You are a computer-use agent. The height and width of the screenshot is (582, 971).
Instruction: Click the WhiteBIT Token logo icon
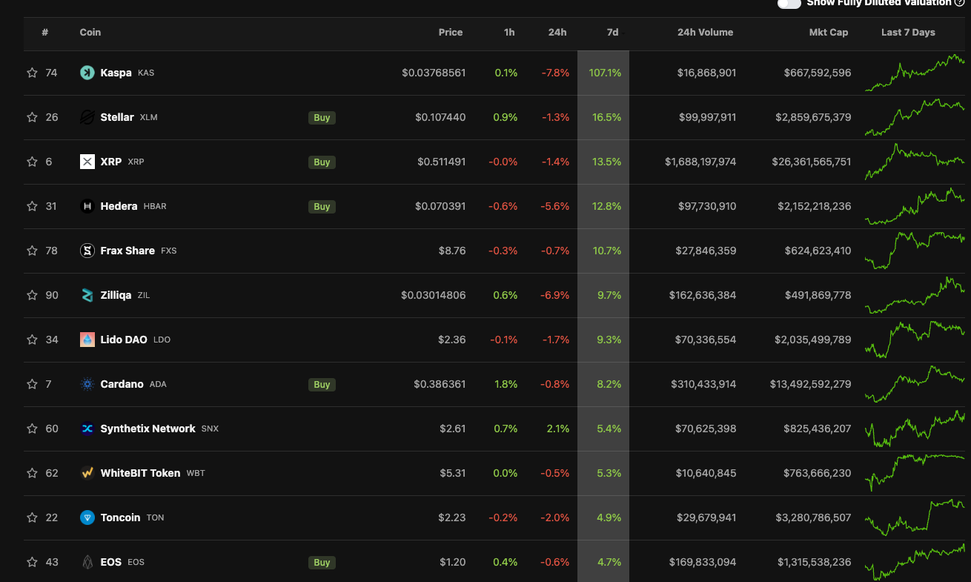[87, 473]
